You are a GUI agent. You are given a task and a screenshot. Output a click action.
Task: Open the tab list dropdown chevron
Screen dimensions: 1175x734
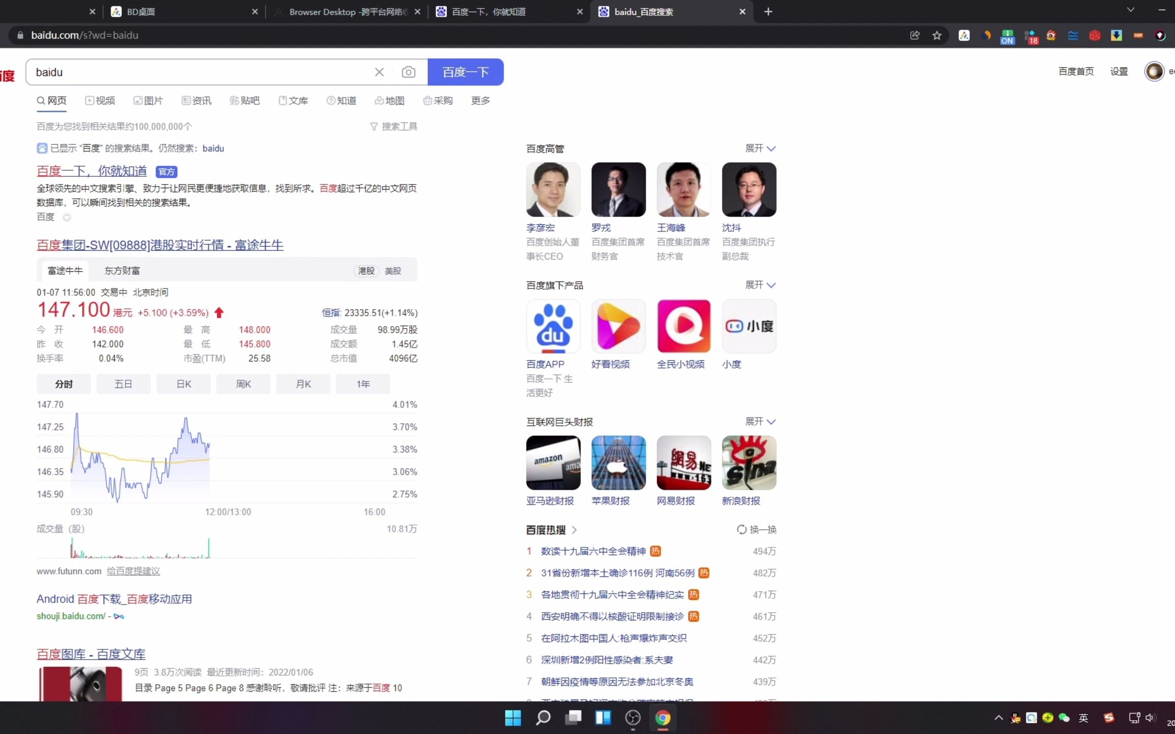click(1131, 10)
